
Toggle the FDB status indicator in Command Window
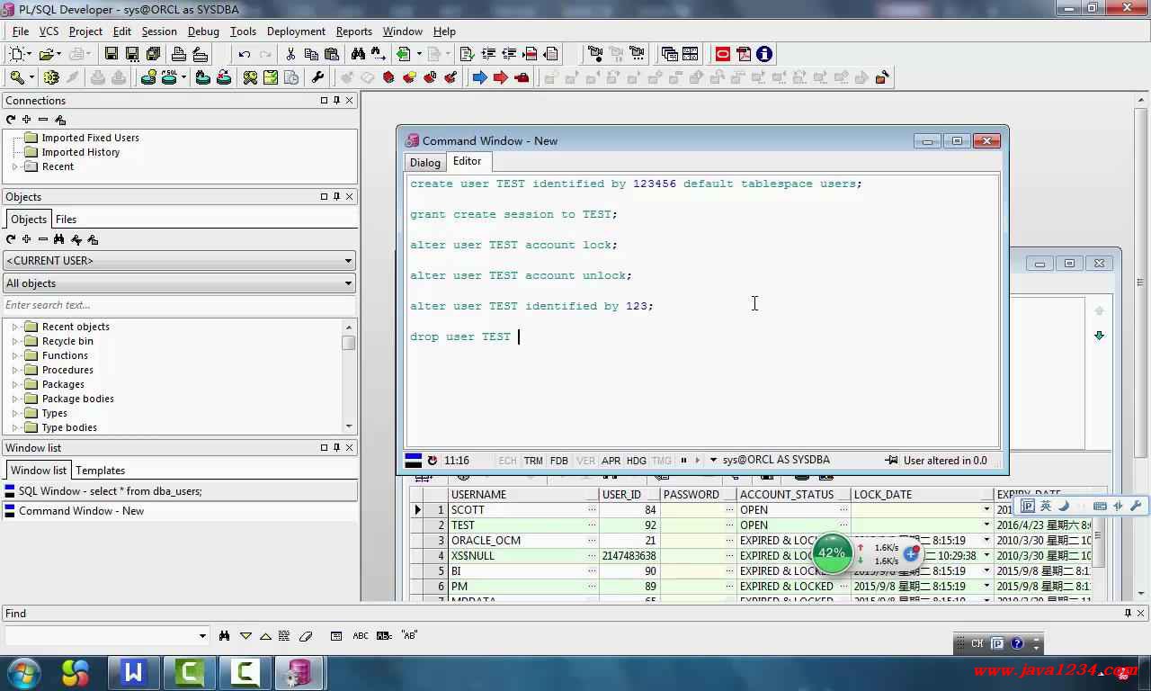coord(559,461)
